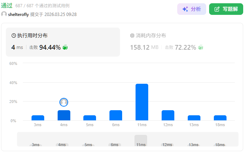
Task: Click the sparkle icon on the 分析 button
Action: tap(185, 9)
